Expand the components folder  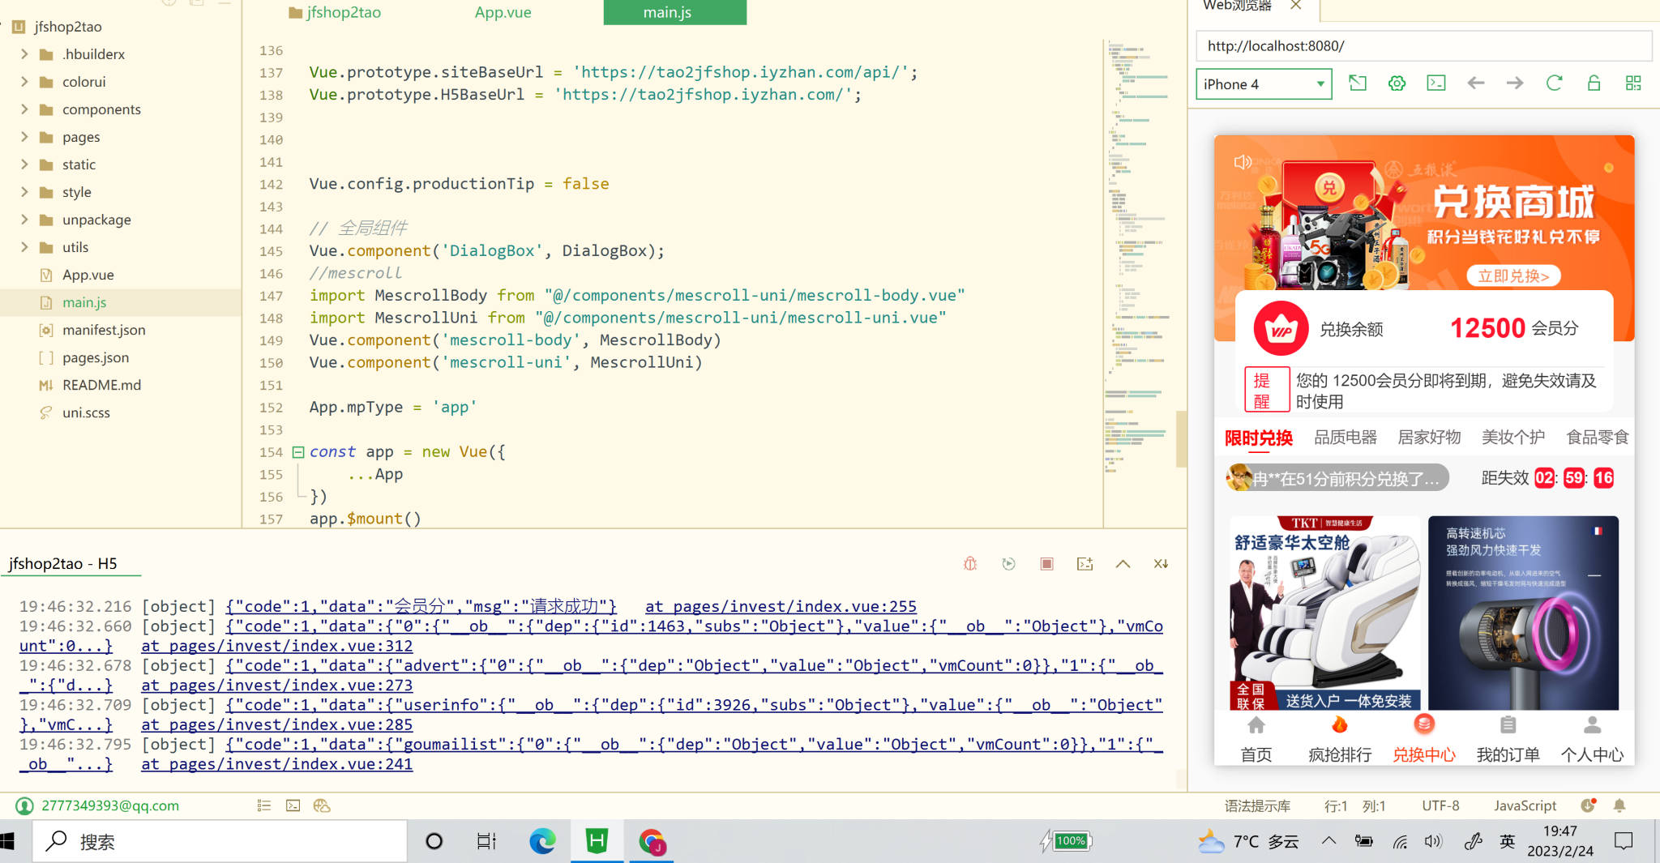[x=24, y=109]
